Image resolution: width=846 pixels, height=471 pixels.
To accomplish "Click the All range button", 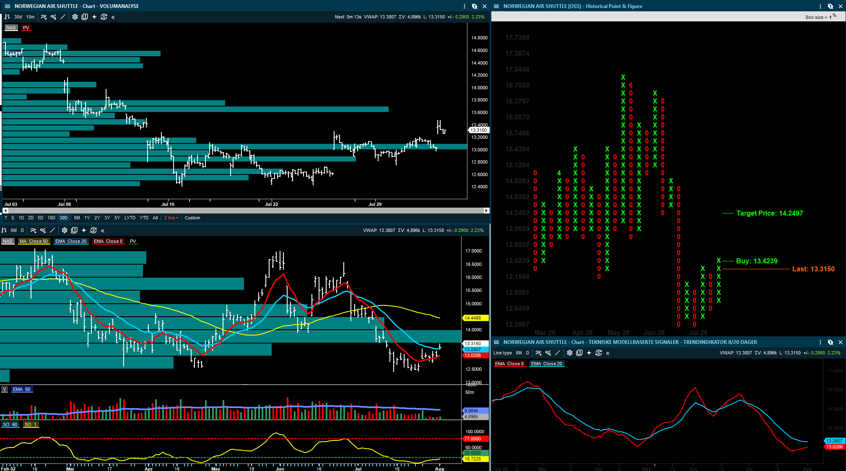I will pos(156,218).
